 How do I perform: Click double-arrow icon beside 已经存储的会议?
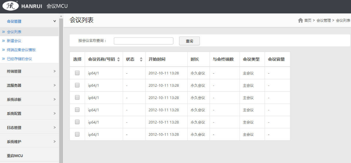pyautogui.click(x=3, y=59)
